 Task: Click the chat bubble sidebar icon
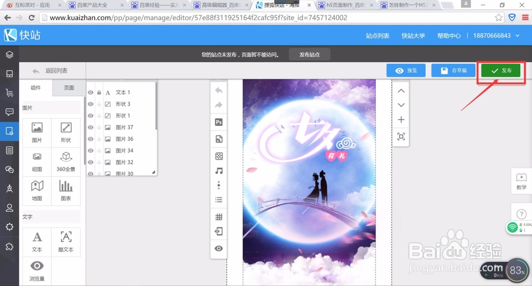[10, 112]
